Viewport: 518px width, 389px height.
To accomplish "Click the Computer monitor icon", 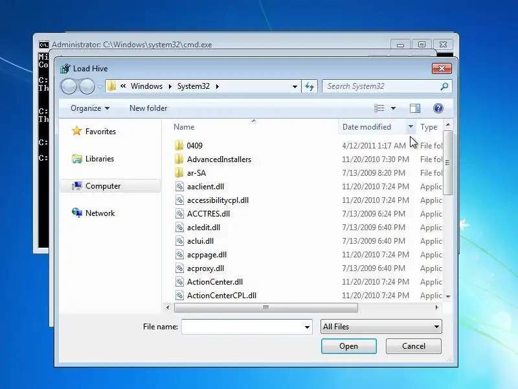I will (76, 186).
